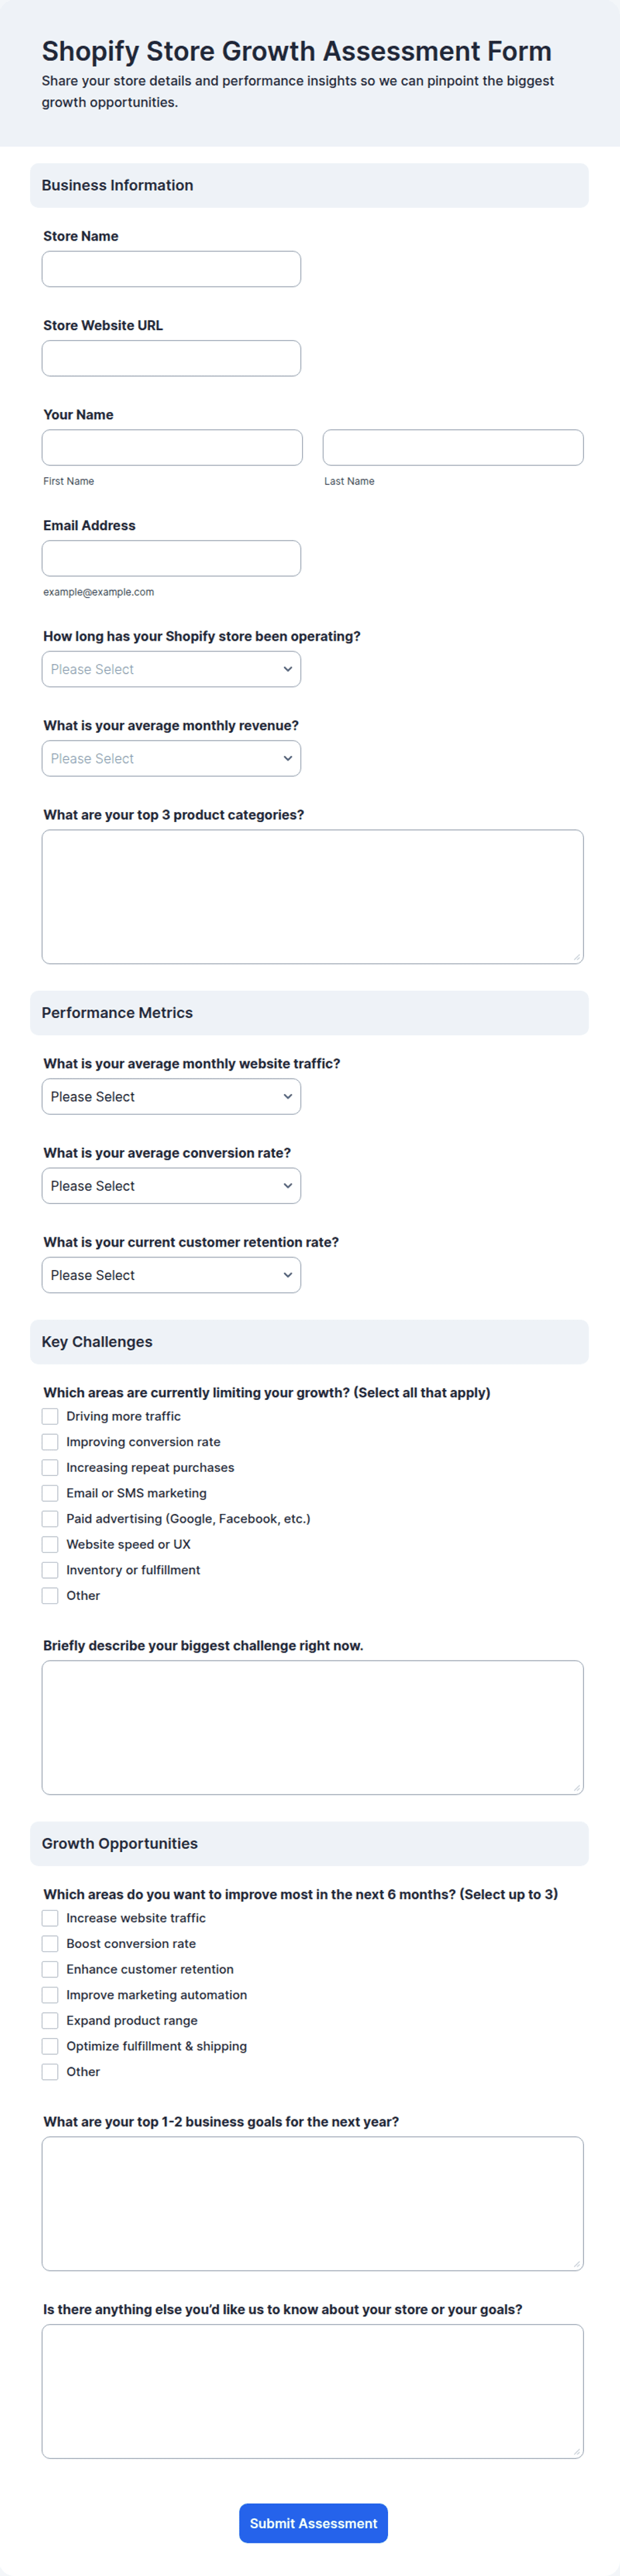Expand the average conversion rate dropdown
Image resolution: width=620 pixels, height=2576 pixels.
click(171, 1186)
